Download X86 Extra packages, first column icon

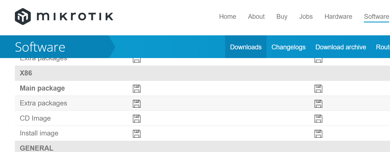point(137,103)
